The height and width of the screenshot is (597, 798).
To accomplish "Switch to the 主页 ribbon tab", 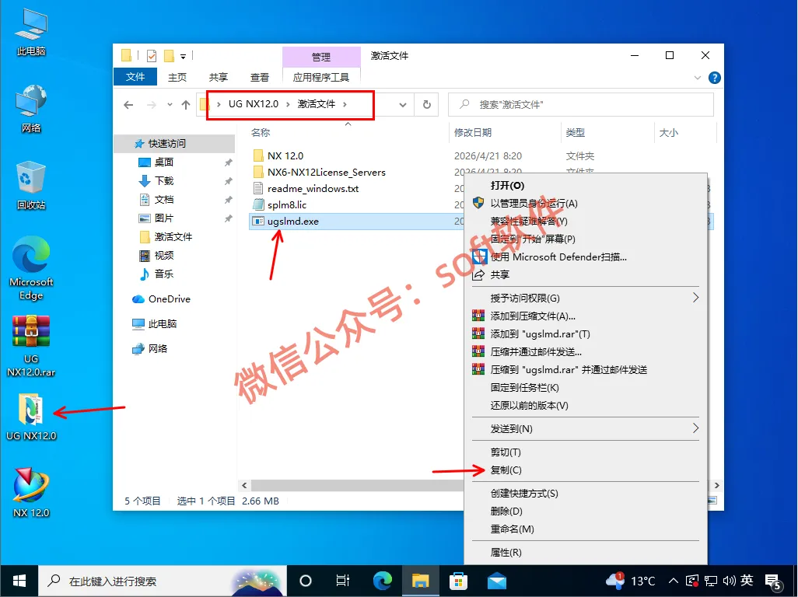I will (177, 77).
